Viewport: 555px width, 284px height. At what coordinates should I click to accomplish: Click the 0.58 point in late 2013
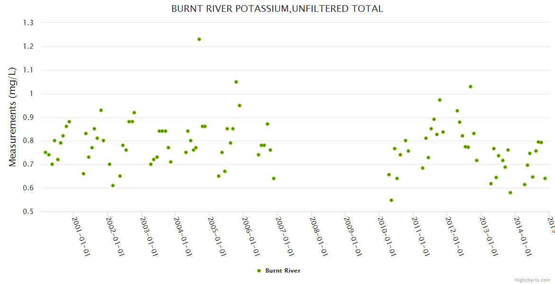[510, 193]
